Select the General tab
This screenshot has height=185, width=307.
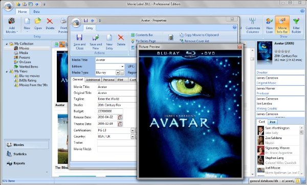pyautogui.click(x=78, y=80)
